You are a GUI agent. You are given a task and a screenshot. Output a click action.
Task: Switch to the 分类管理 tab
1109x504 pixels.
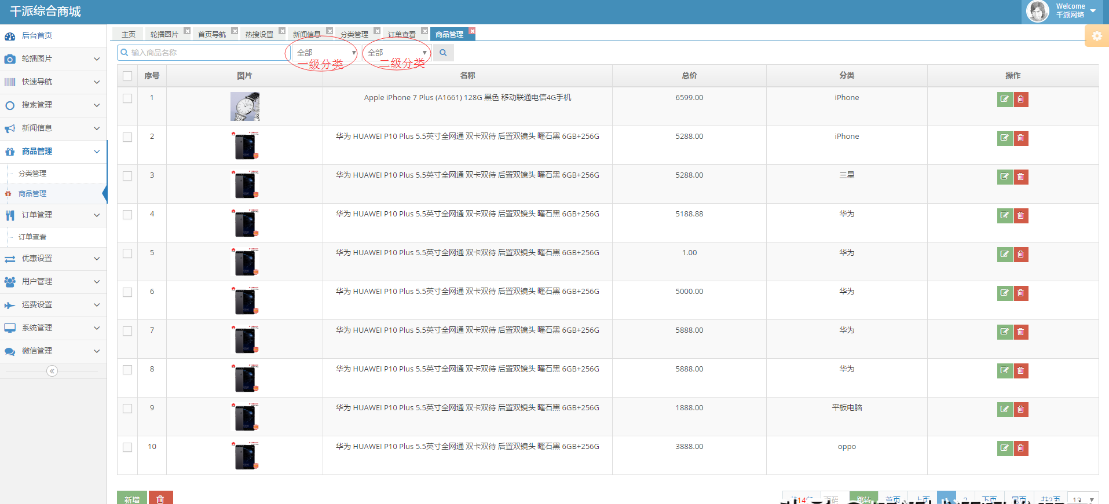point(354,35)
